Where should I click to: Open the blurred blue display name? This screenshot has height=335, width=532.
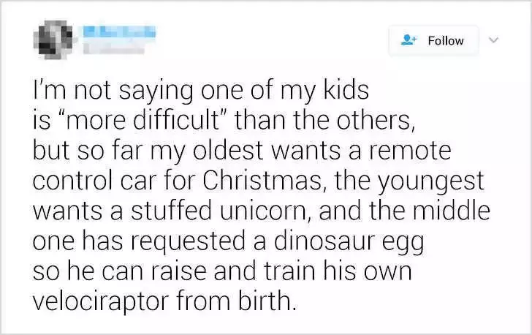pyautogui.click(x=120, y=32)
